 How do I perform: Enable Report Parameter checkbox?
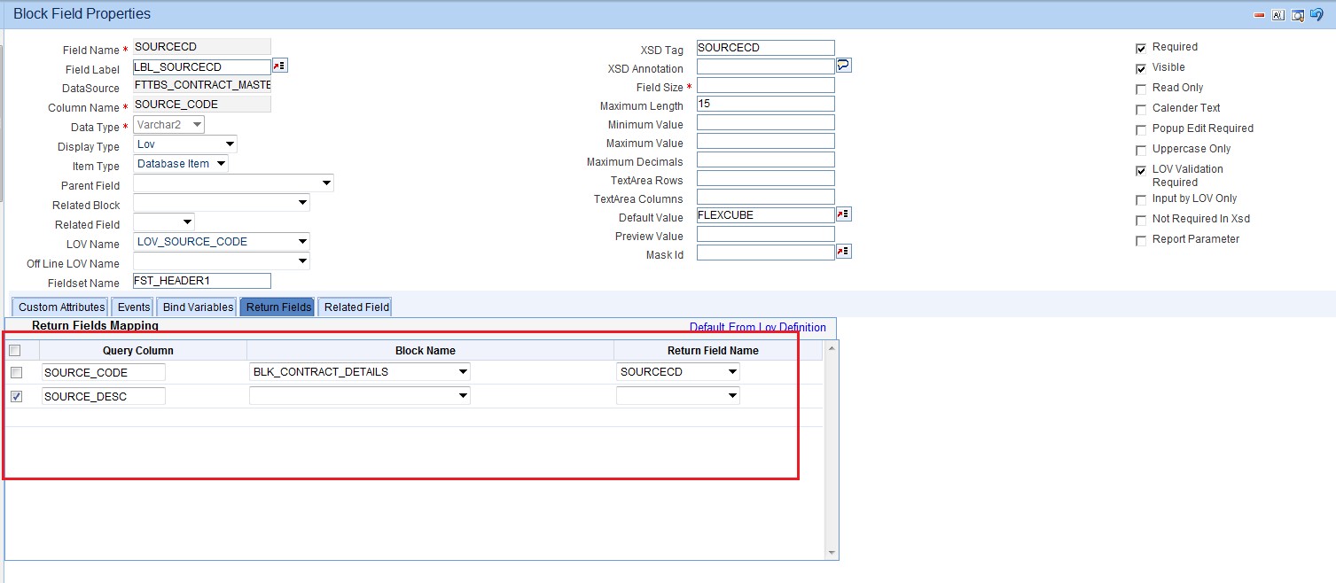click(1141, 240)
